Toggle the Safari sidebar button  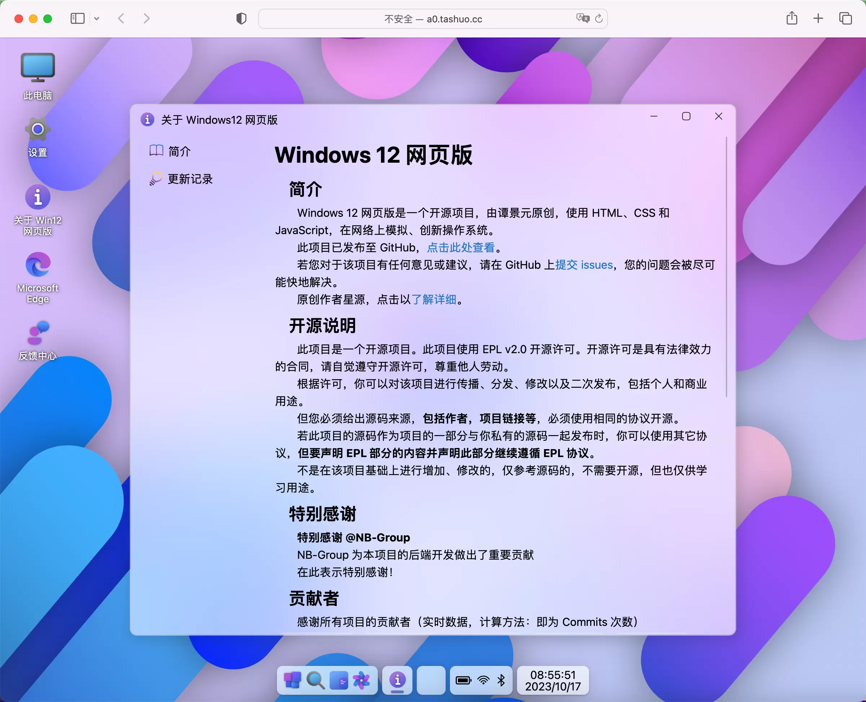77,19
